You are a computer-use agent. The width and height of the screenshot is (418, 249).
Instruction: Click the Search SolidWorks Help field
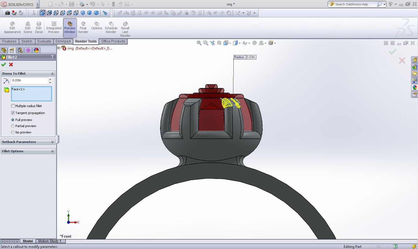click(x=355, y=4)
